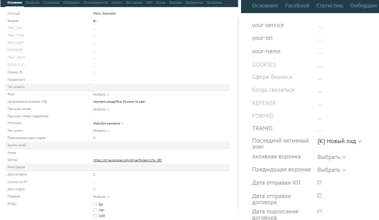Viewport: 379px width, 220px height.
Task: Click the Настроить tab
Action: coord(214,3)
